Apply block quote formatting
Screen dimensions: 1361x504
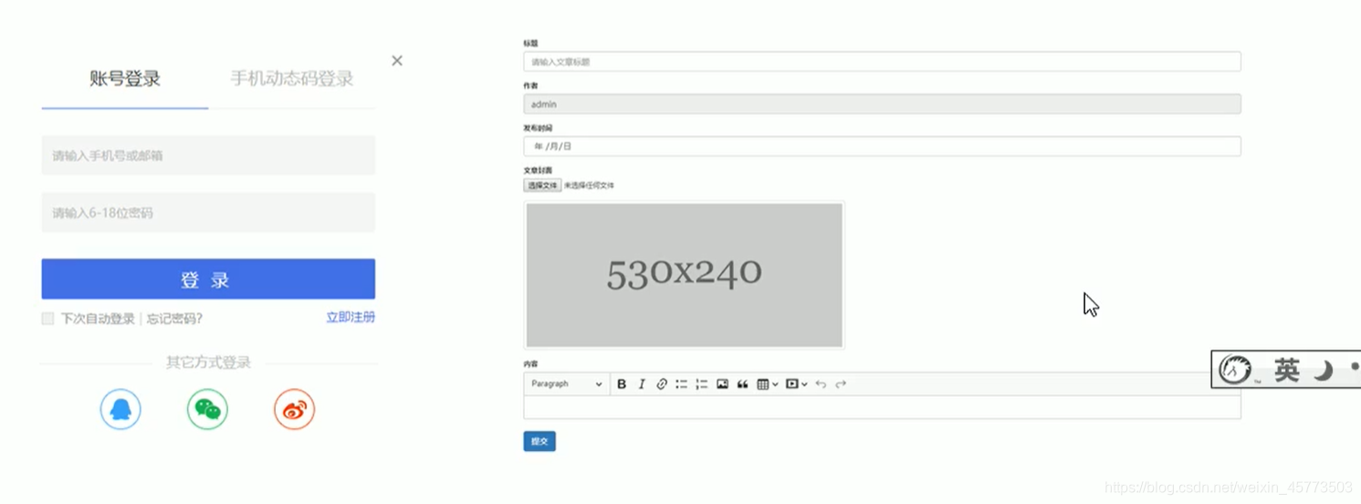[742, 384]
